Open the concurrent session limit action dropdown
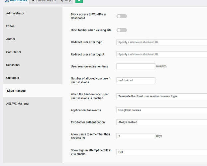This screenshot has width=207, height=166. click(x=161, y=96)
